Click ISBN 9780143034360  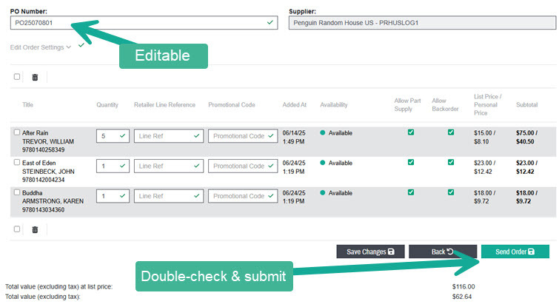coord(44,210)
